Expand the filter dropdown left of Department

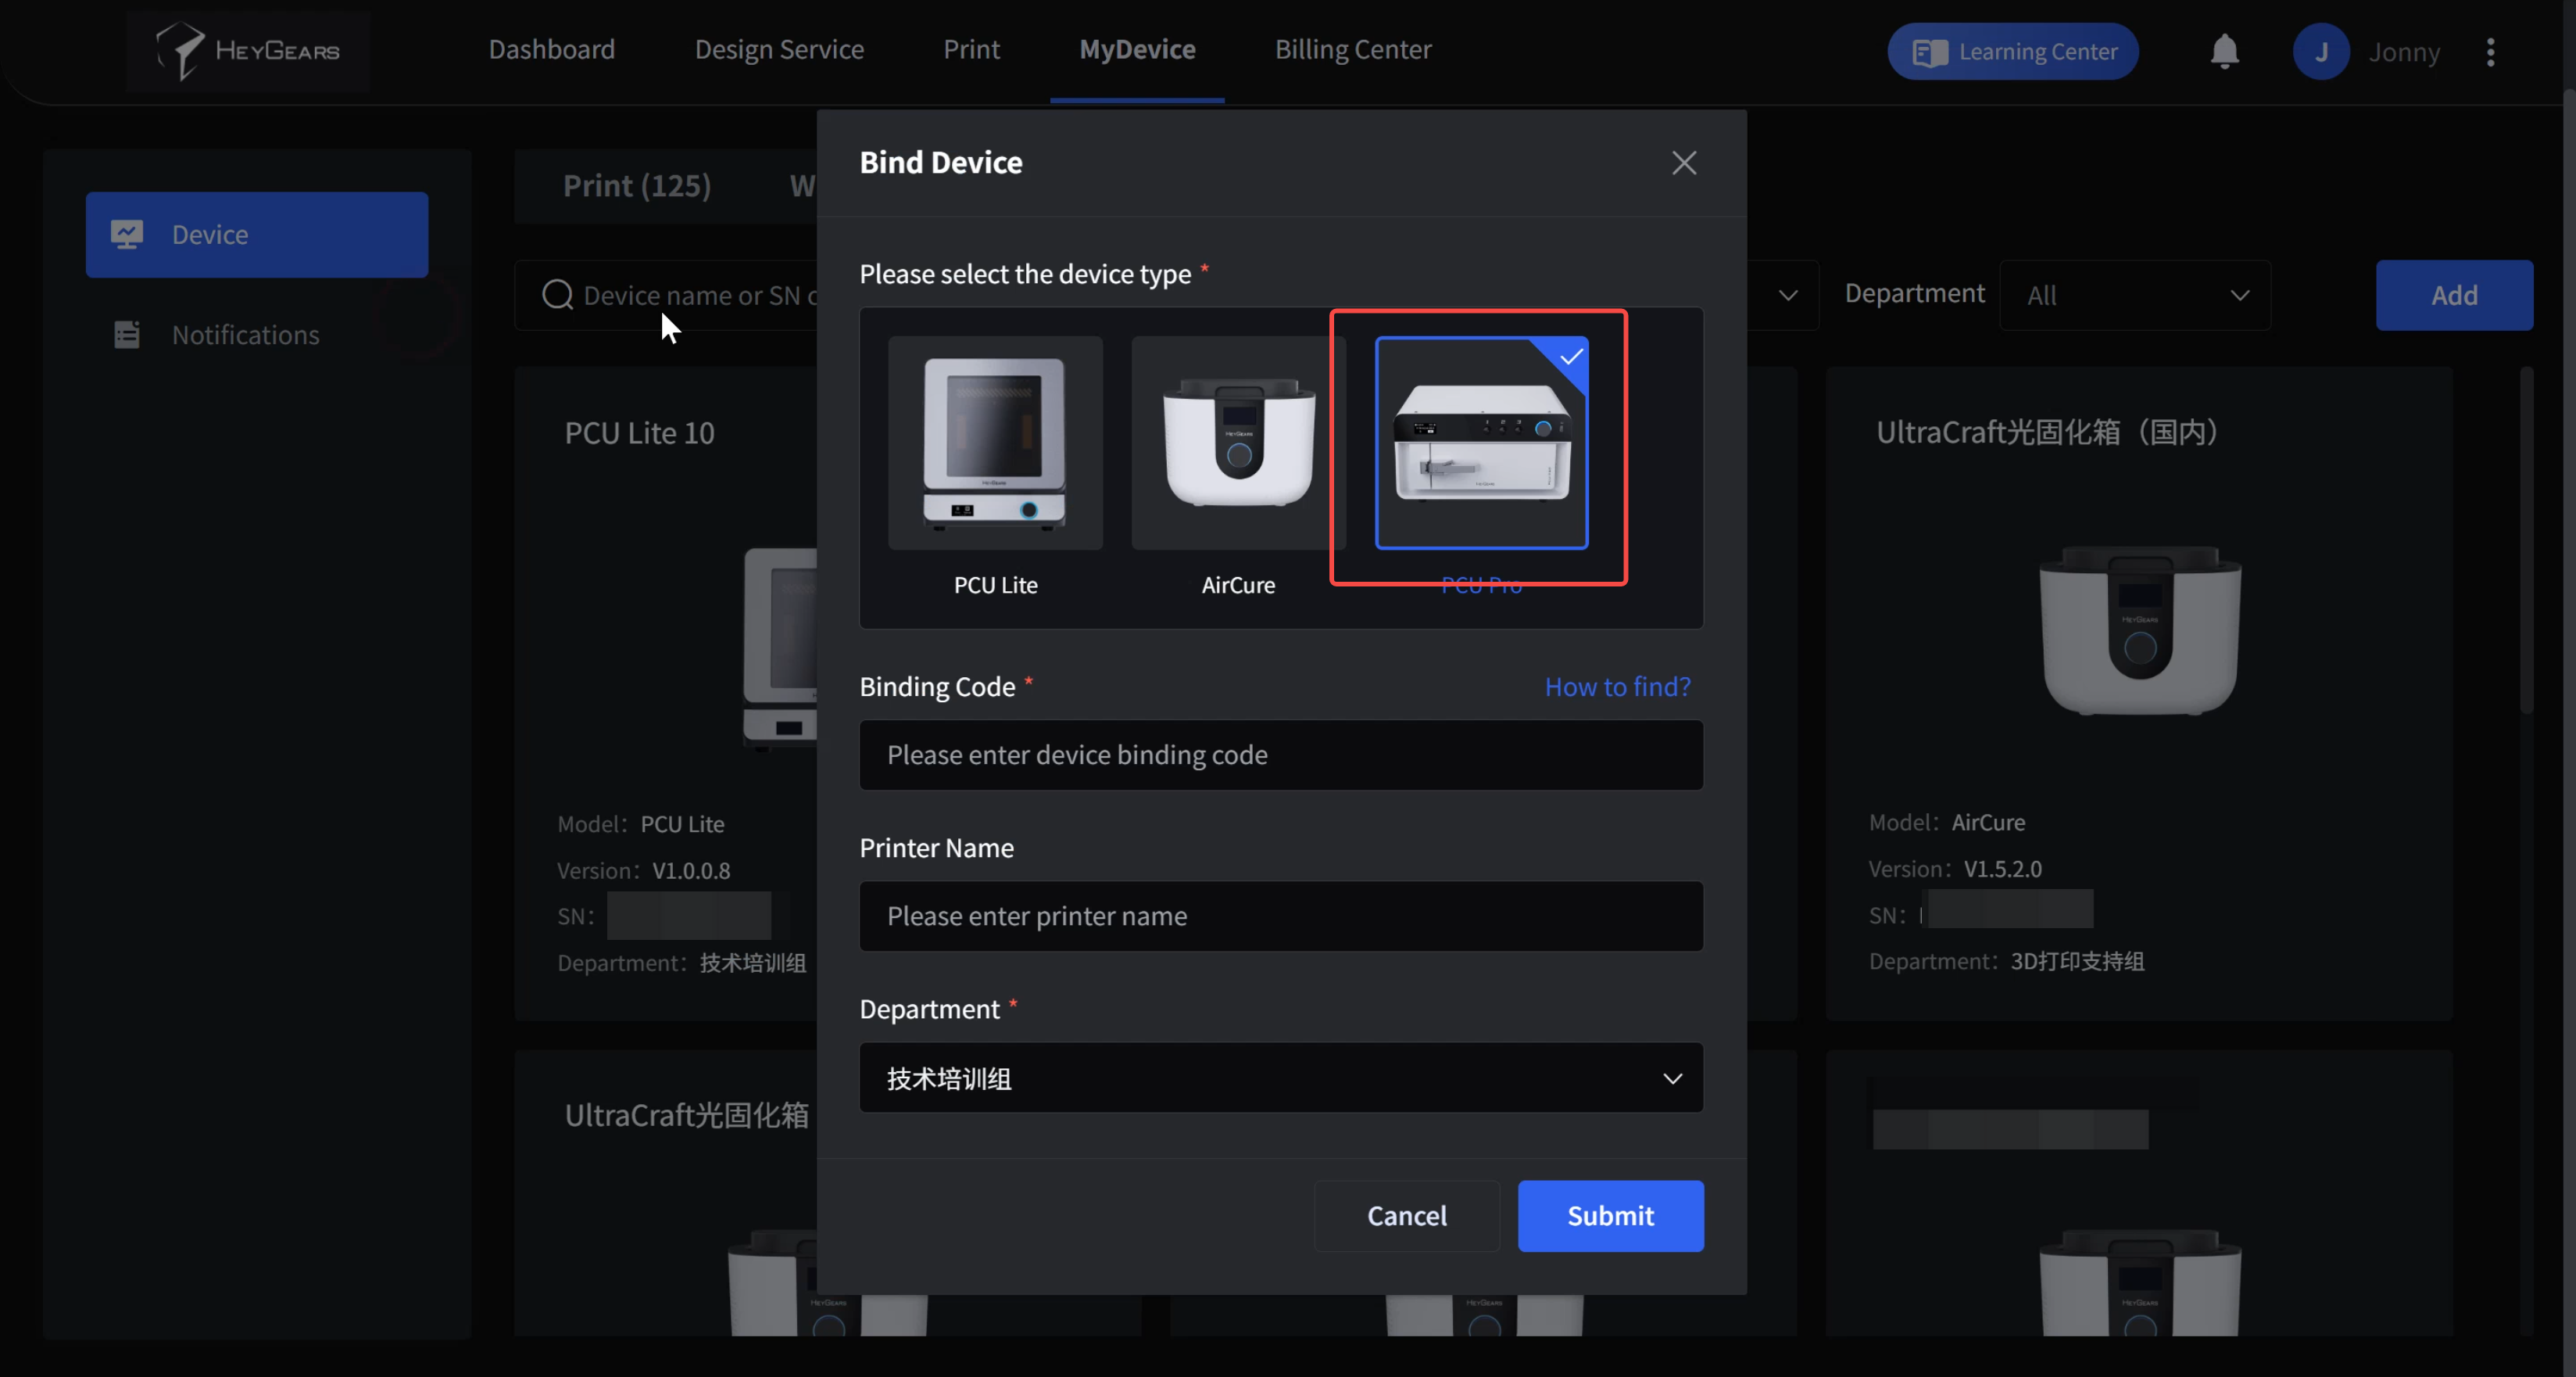pos(1787,296)
